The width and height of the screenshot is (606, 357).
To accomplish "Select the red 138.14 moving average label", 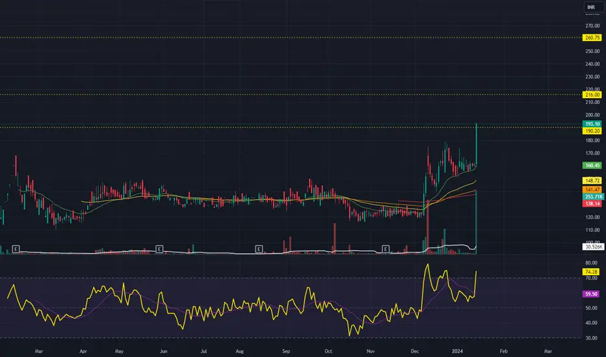I will (x=592, y=203).
